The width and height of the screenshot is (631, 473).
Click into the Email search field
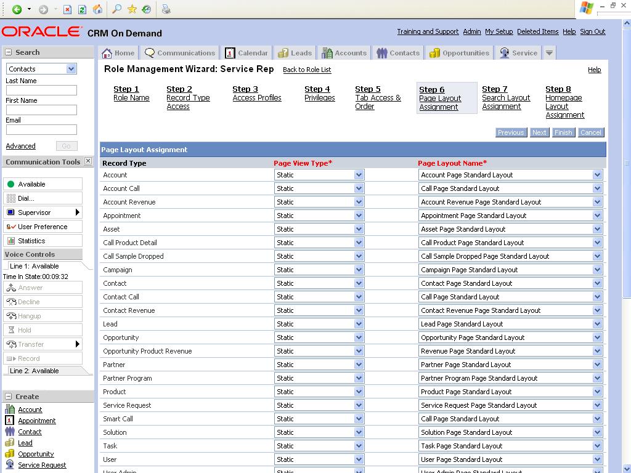(x=41, y=129)
